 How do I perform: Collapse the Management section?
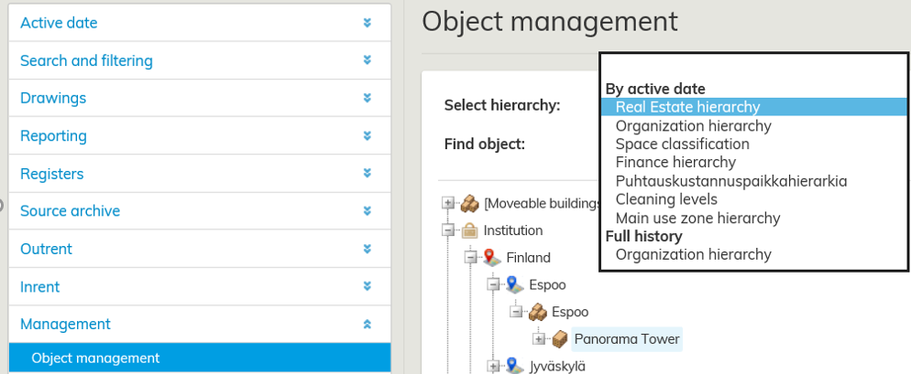point(367,324)
